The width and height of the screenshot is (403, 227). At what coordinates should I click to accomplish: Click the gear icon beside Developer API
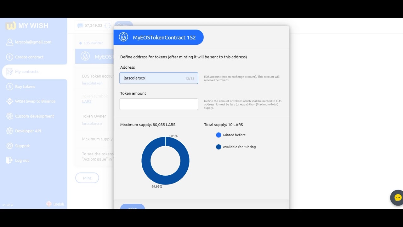point(10,131)
